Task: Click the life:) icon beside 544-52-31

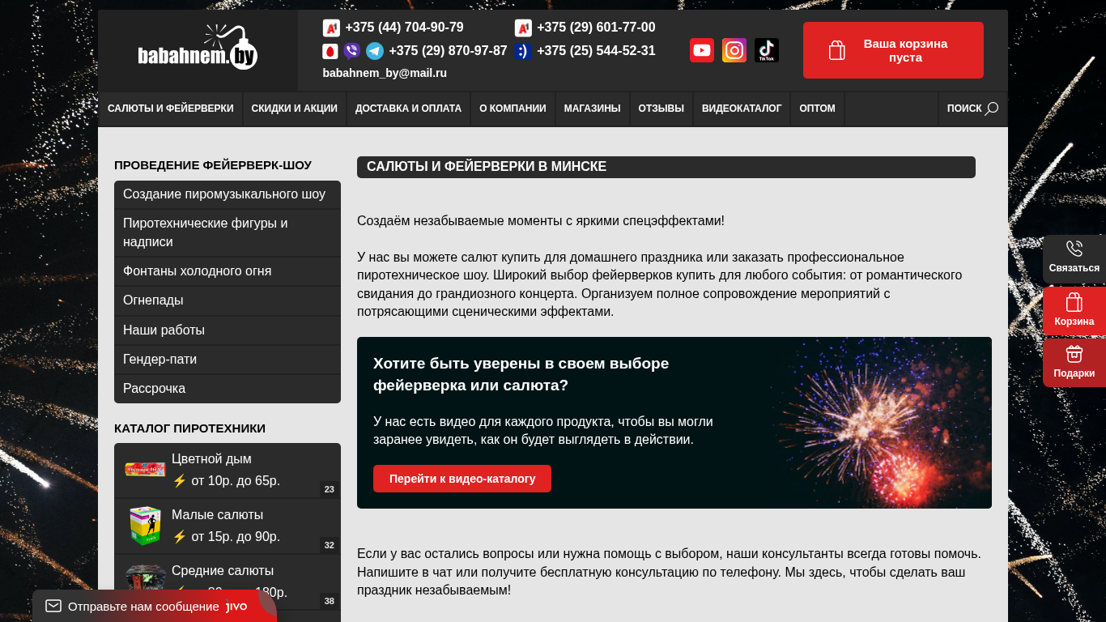Action: tap(523, 51)
